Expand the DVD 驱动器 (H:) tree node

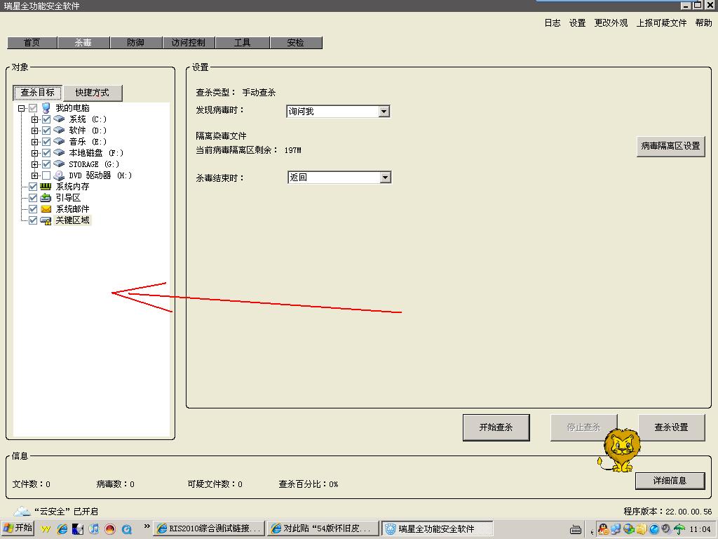click(x=35, y=175)
